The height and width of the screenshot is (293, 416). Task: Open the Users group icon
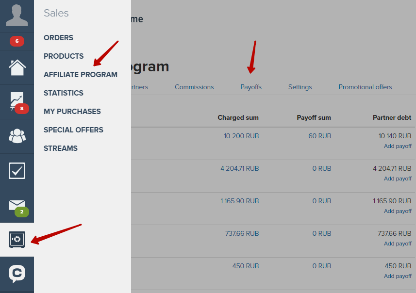click(17, 136)
